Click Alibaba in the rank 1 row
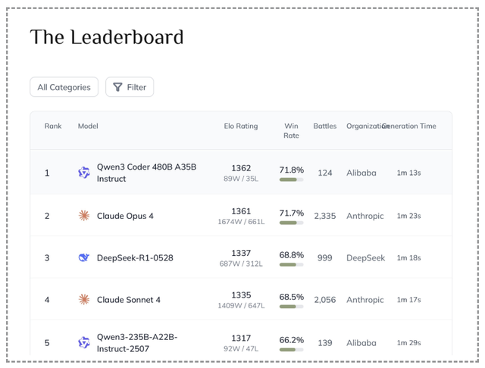 tap(361, 173)
